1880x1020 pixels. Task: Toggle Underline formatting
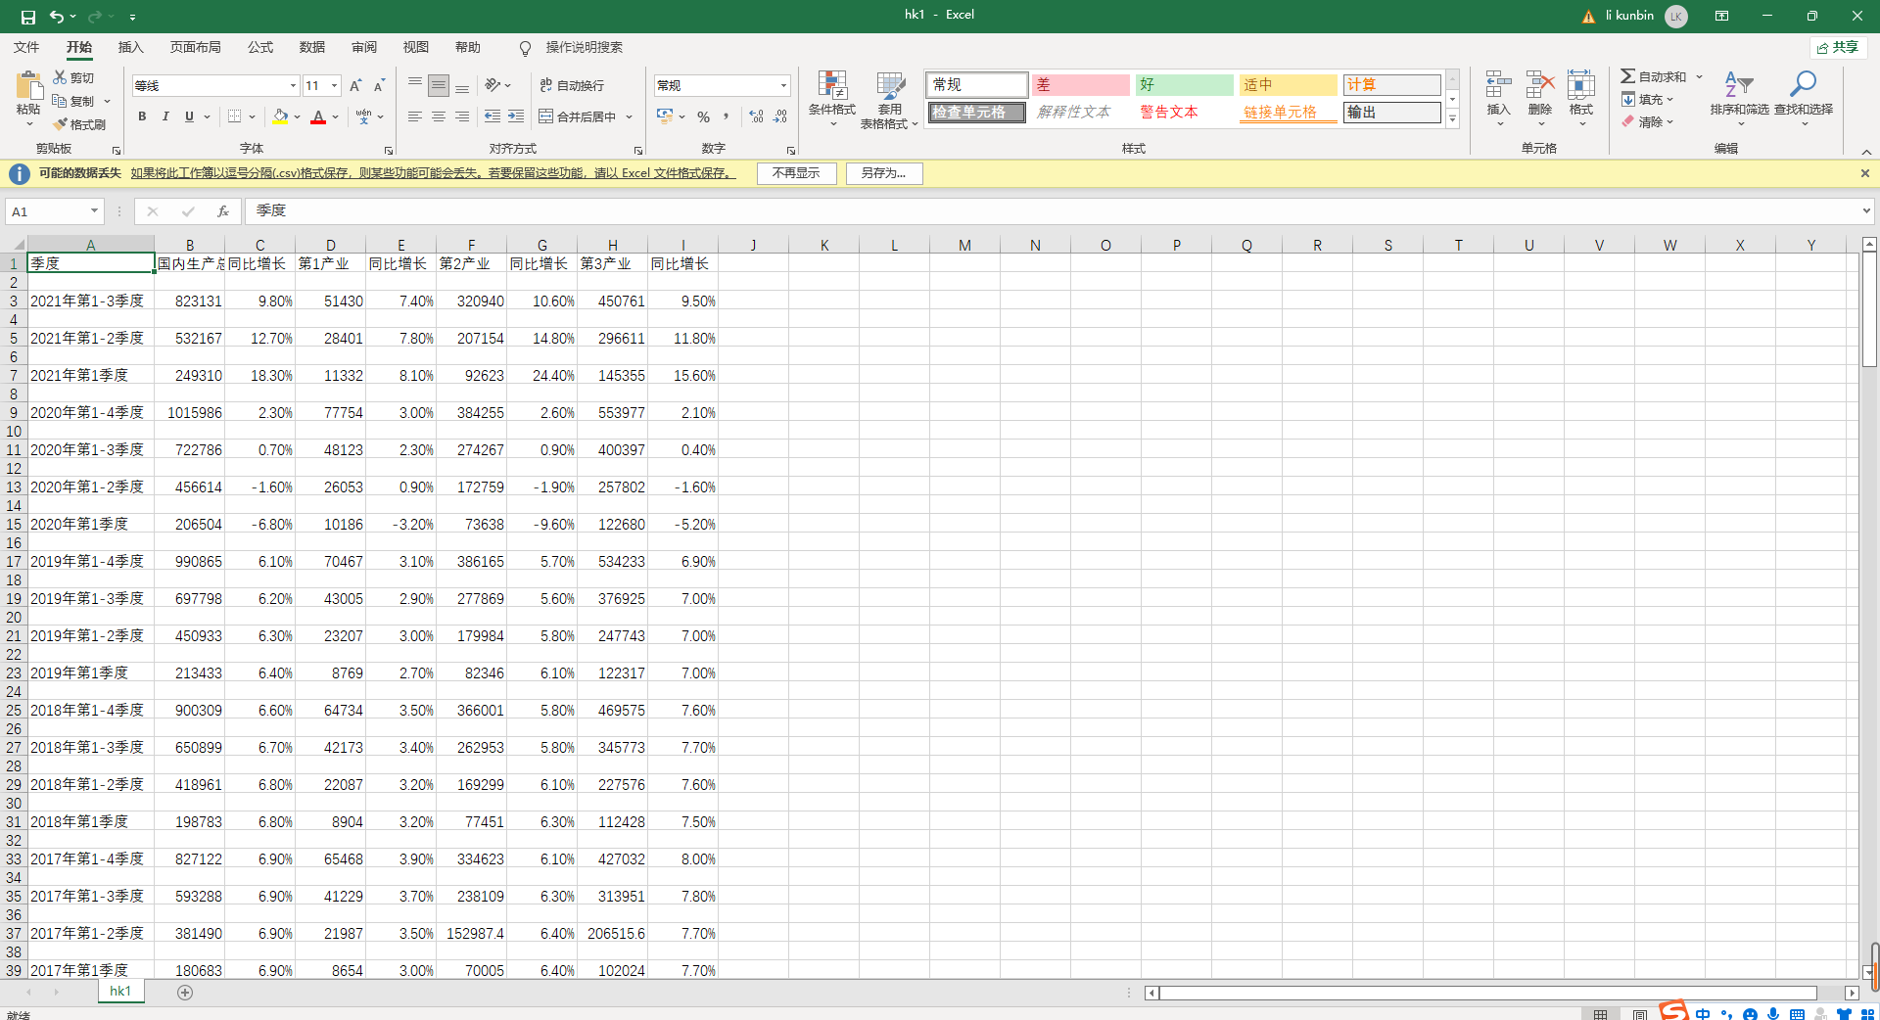189,116
